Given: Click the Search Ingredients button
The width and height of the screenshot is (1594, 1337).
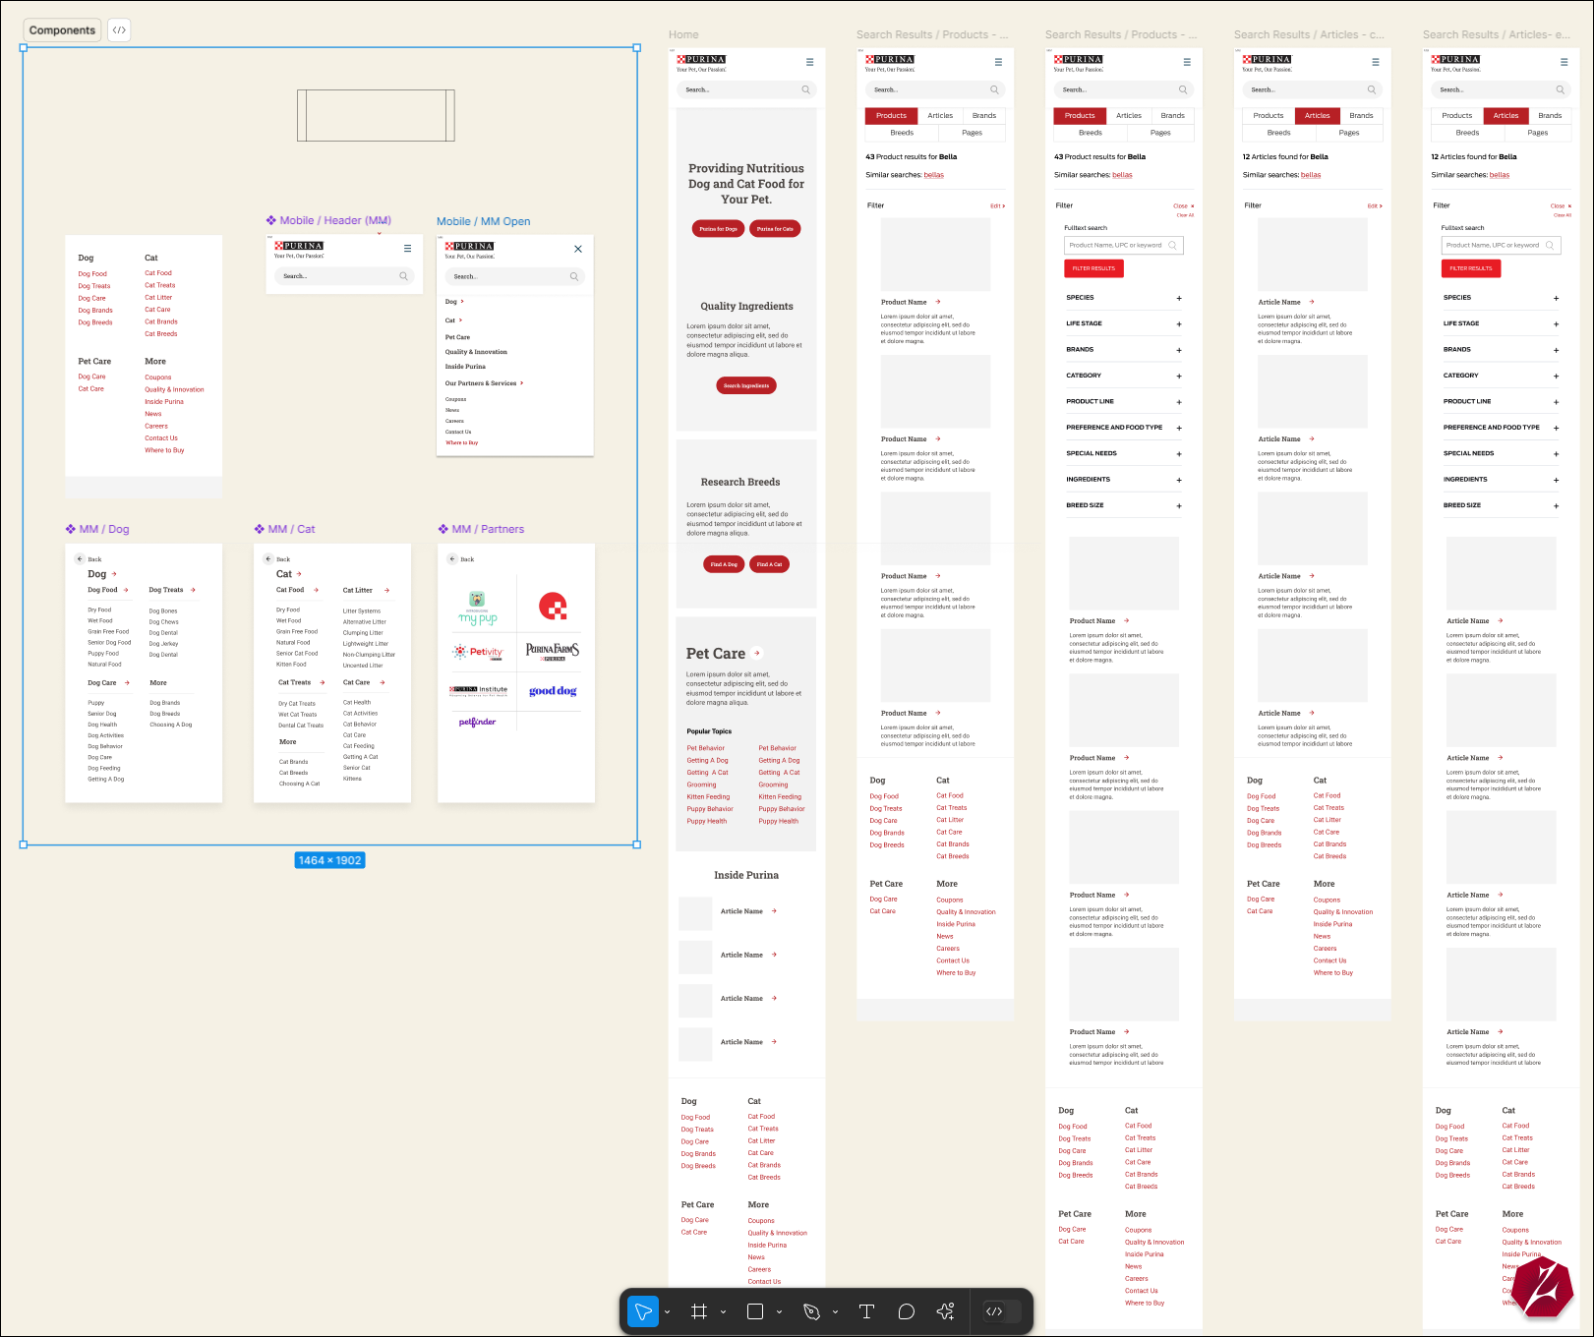Looking at the screenshot, I should pos(746,386).
